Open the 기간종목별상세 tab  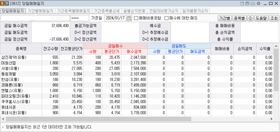tap(106, 11)
